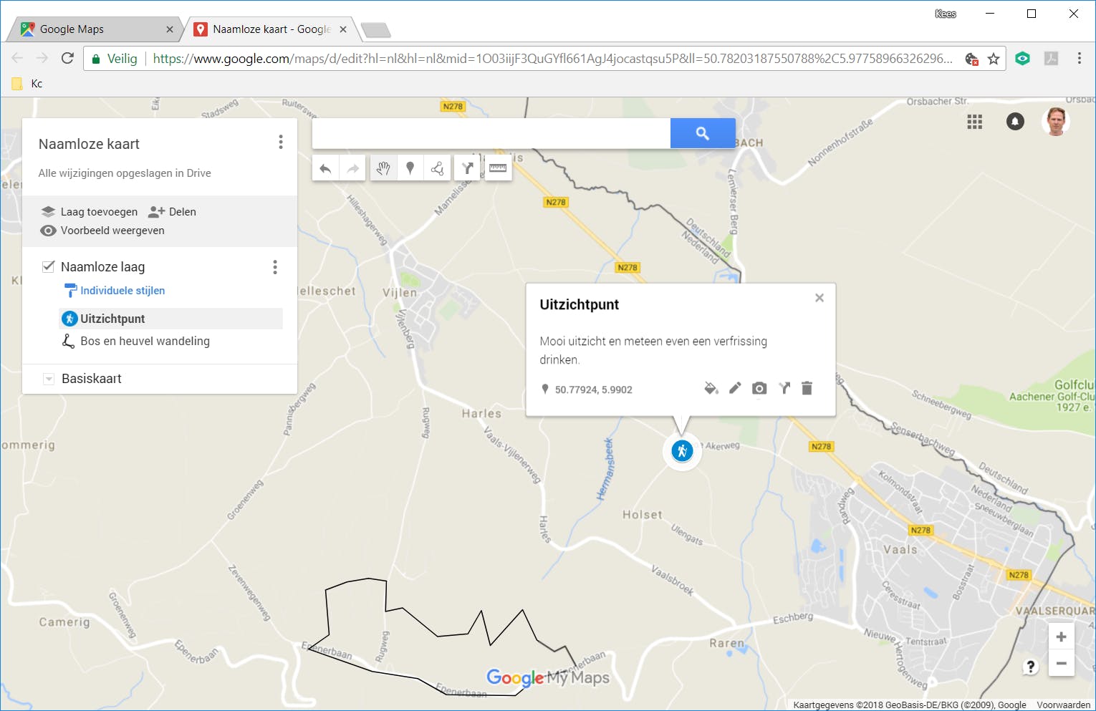This screenshot has width=1096, height=711.
Task: Click the undo arrow in map toolbar
Action: (x=325, y=168)
